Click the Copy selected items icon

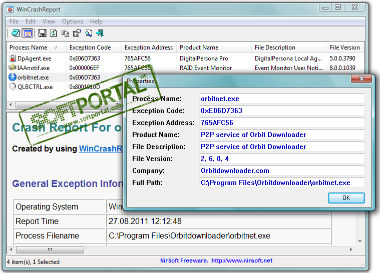tap(65, 33)
